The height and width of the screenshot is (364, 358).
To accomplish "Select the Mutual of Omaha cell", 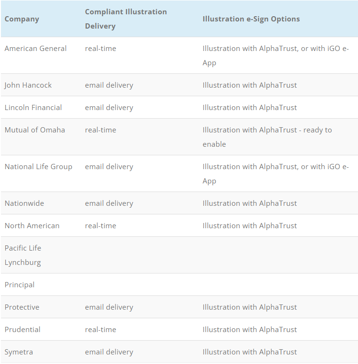I will [35, 130].
